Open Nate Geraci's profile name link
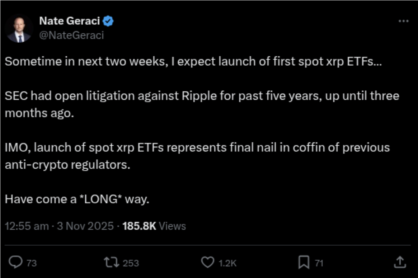The width and height of the screenshot is (418, 278). point(70,21)
